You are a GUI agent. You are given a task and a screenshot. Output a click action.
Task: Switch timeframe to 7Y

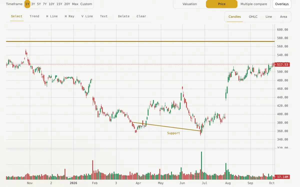click(x=45, y=4)
